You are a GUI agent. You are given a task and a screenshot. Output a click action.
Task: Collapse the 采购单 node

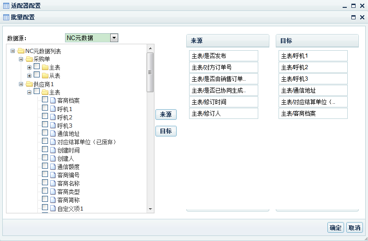(x=21, y=59)
